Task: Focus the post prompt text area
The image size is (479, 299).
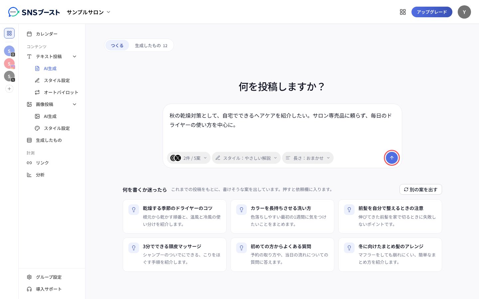Action: 282,128
